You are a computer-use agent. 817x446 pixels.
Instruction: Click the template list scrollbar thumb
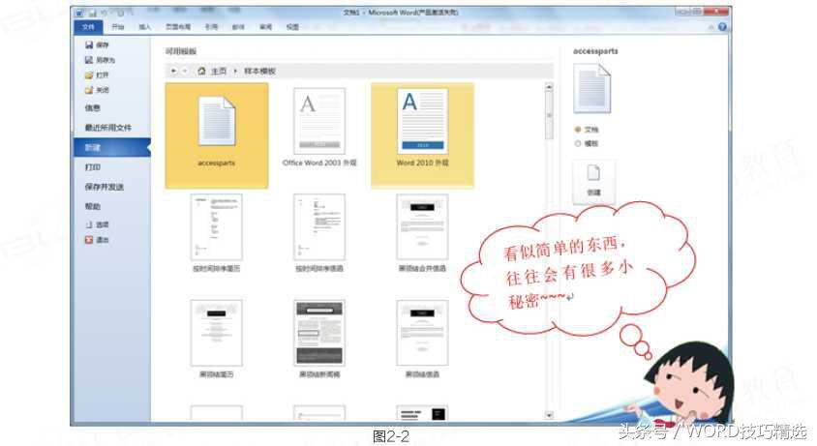click(x=549, y=116)
